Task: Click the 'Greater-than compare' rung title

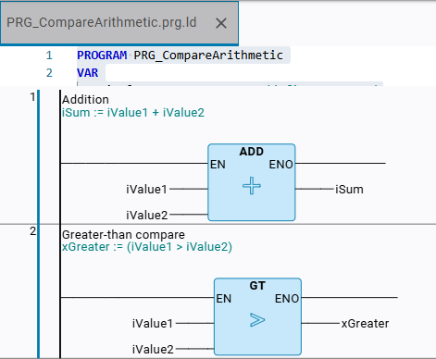Action: [123, 235]
